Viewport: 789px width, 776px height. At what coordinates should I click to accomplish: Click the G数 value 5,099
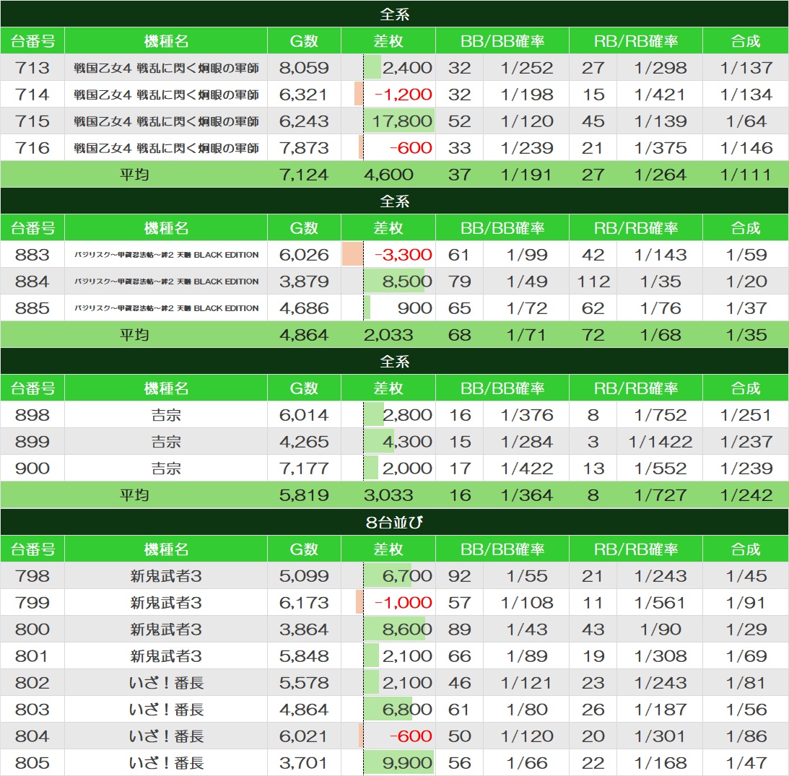click(304, 576)
